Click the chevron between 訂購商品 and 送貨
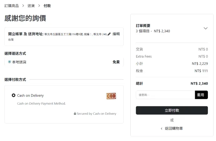Screen dimensions: 216x141 click(x=23, y=6)
